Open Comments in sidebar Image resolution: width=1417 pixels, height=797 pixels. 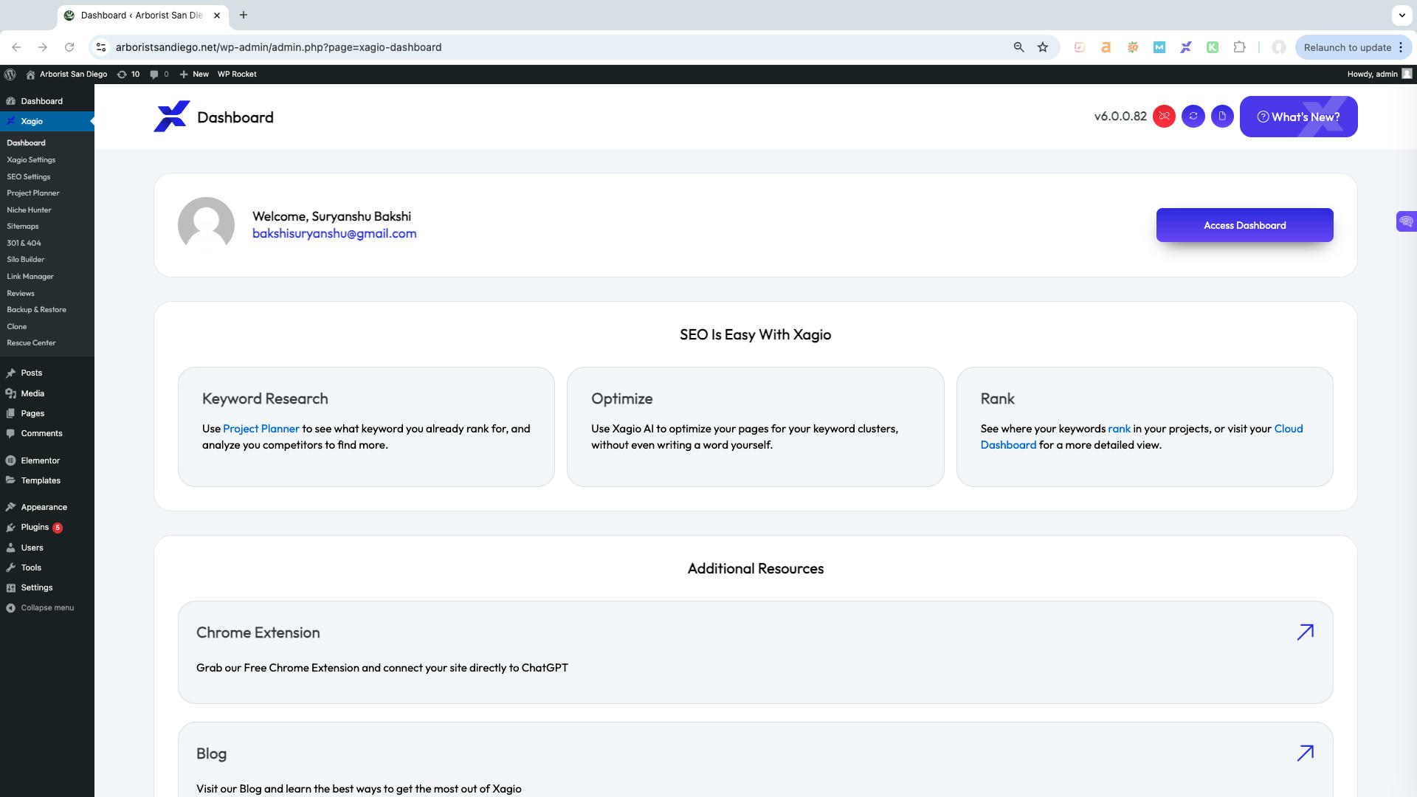pyautogui.click(x=42, y=434)
